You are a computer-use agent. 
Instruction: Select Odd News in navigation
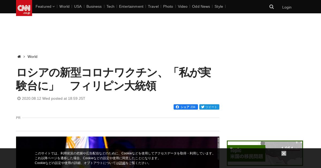(x=201, y=6)
